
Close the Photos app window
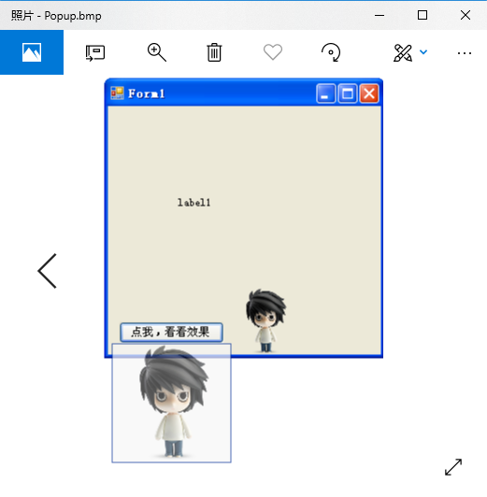pyautogui.click(x=466, y=15)
